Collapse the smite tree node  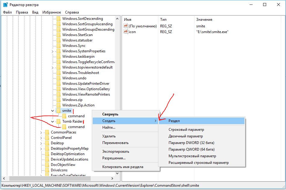(53, 111)
